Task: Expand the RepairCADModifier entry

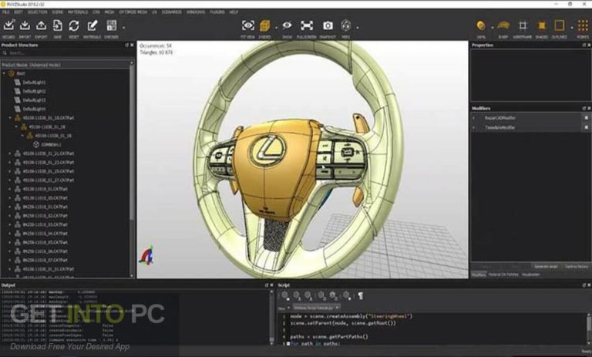Action: coord(474,118)
